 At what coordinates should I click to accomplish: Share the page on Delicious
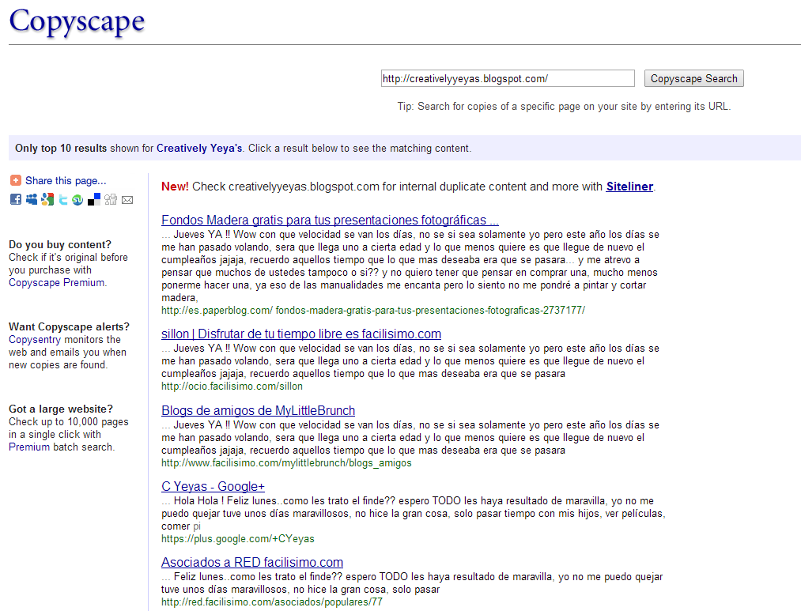pyautogui.click(x=94, y=200)
